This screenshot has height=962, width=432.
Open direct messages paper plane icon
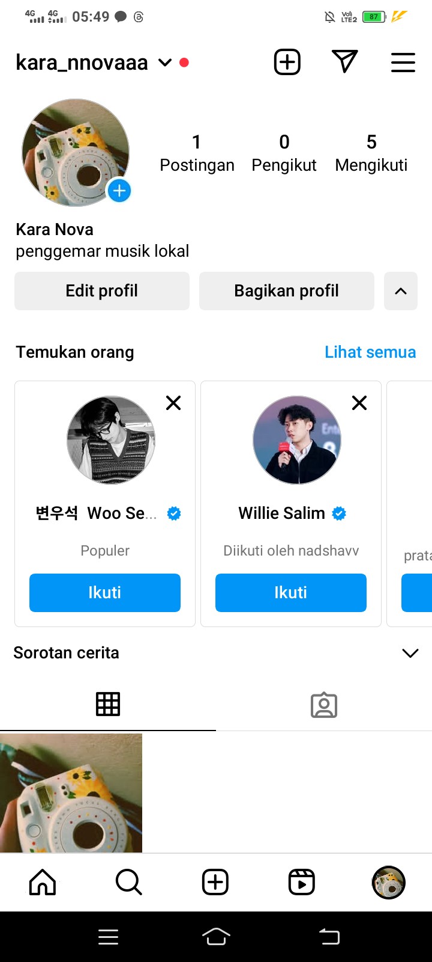click(x=344, y=62)
